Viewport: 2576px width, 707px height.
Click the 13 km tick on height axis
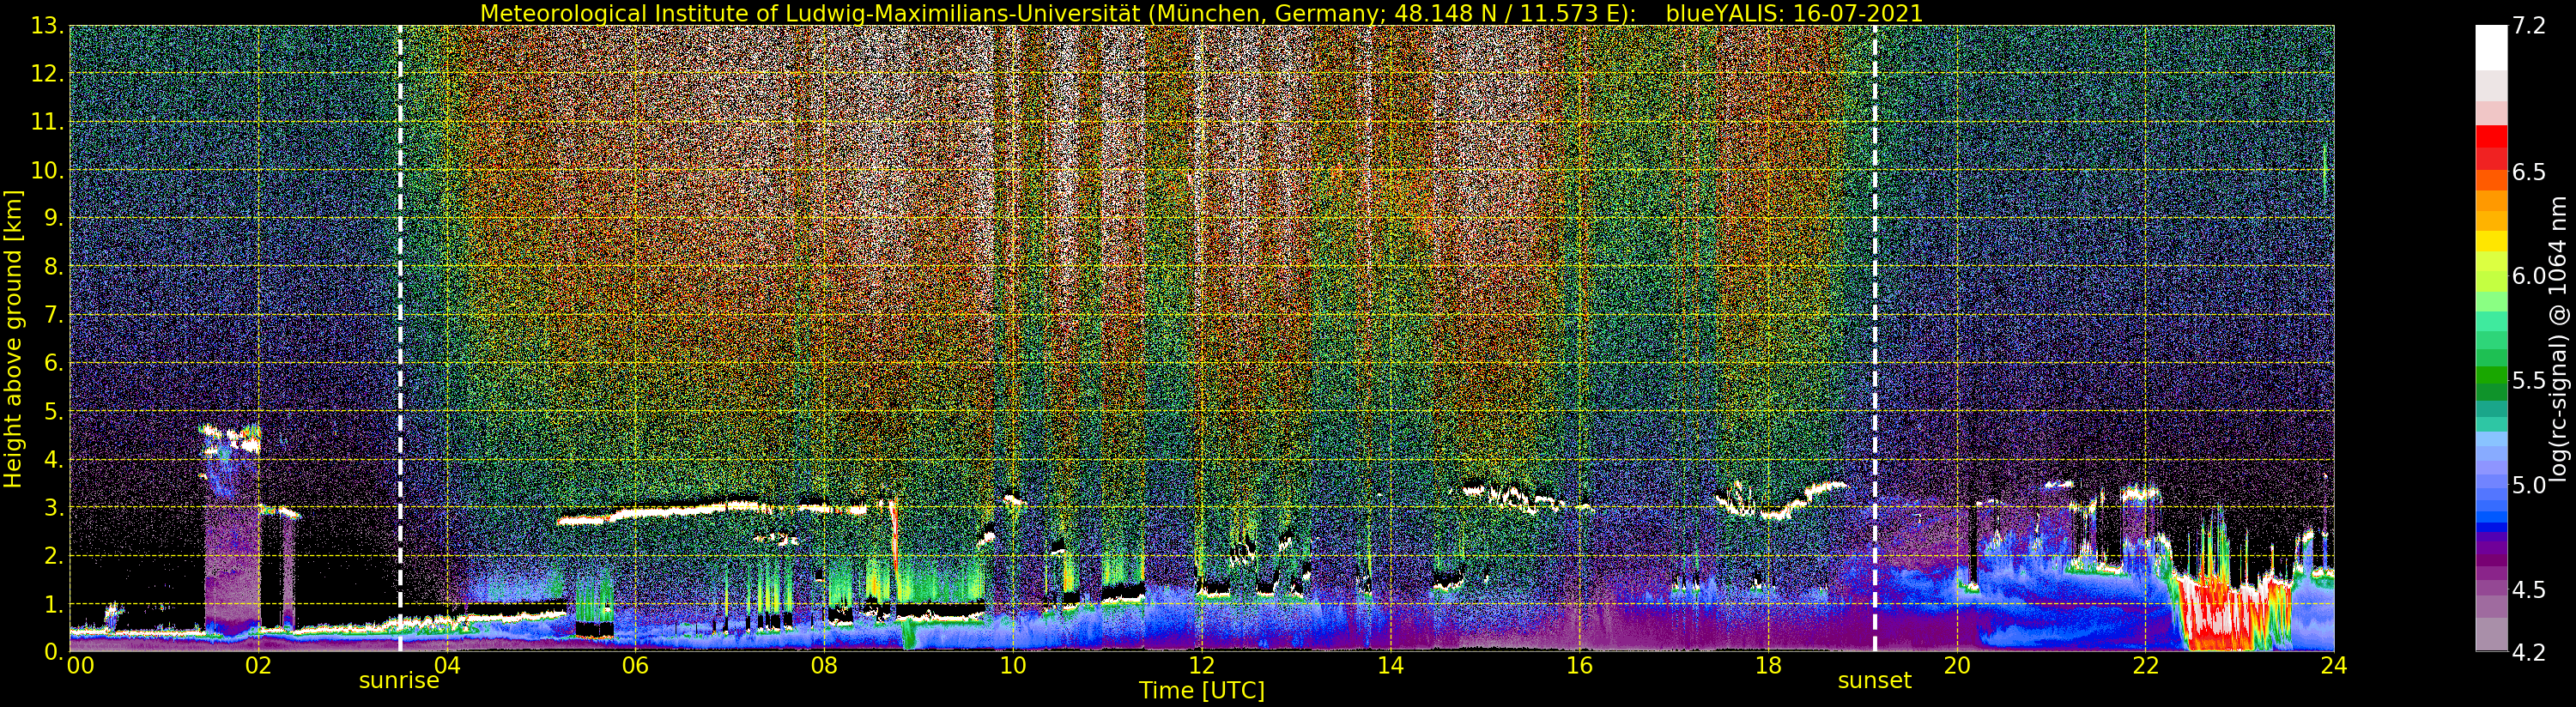(46, 27)
